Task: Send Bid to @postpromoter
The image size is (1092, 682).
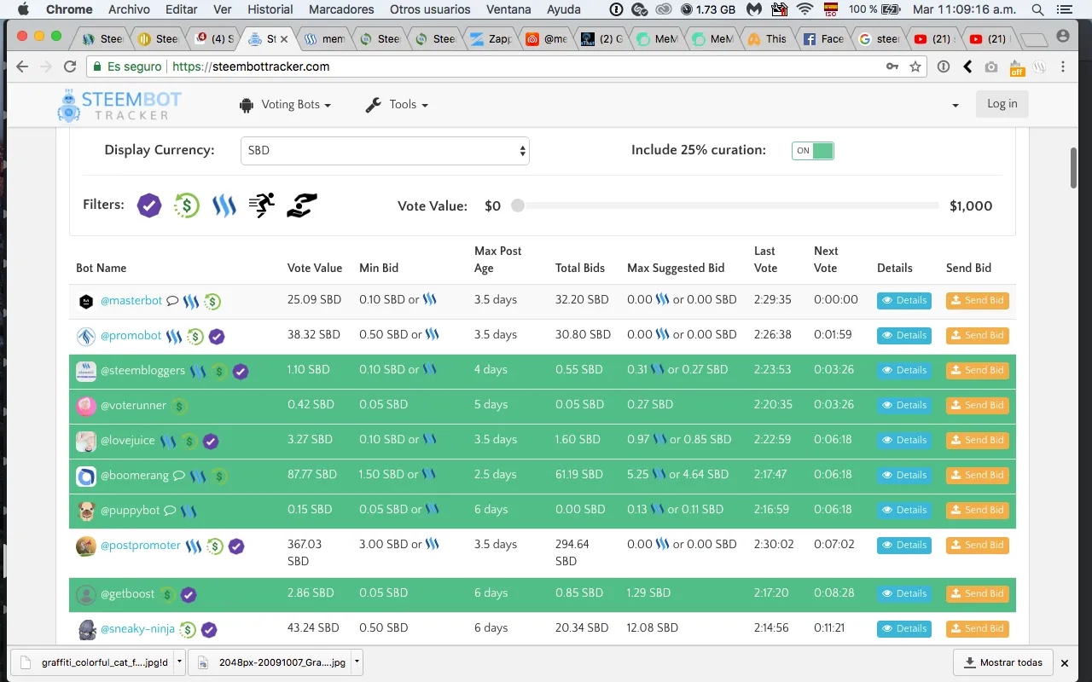Action: (x=977, y=546)
